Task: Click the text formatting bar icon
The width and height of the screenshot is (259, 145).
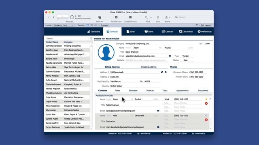Action: [x=197, y=25]
